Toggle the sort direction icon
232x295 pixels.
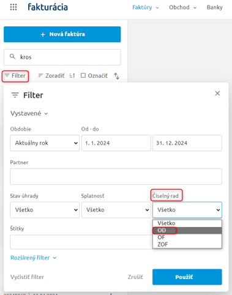pos(72,76)
